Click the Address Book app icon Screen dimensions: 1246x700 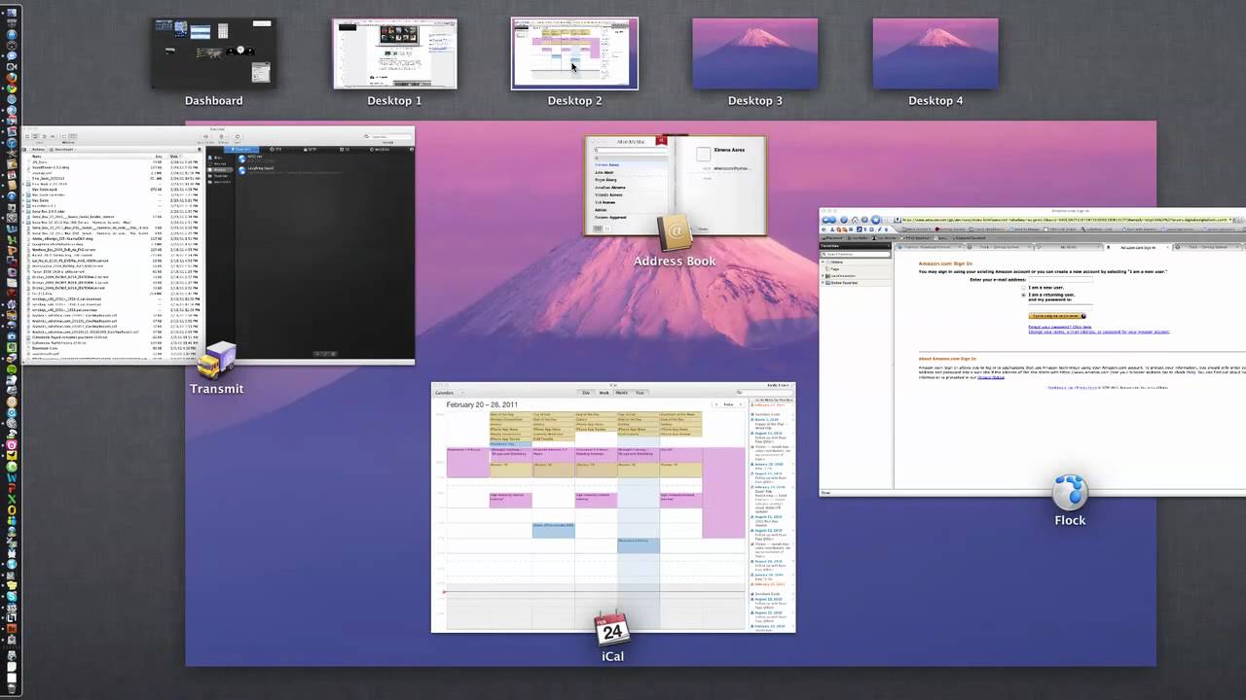(674, 233)
